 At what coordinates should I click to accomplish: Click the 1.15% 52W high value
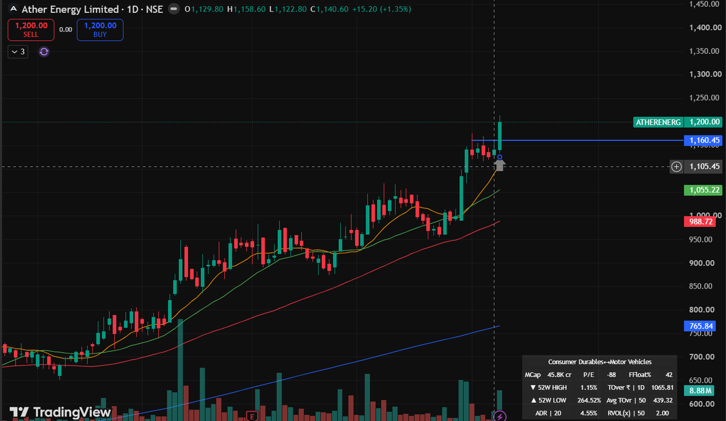click(x=588, y=388)
